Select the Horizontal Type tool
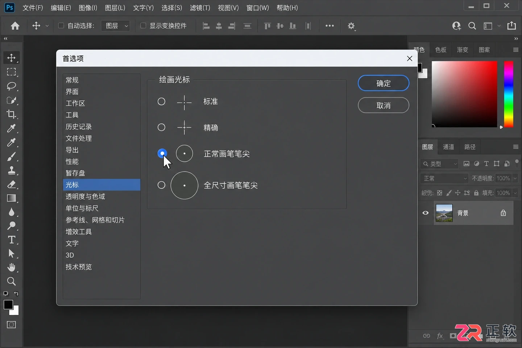The width and height of the screenshot is (522, 348). [x=12, y=240]
